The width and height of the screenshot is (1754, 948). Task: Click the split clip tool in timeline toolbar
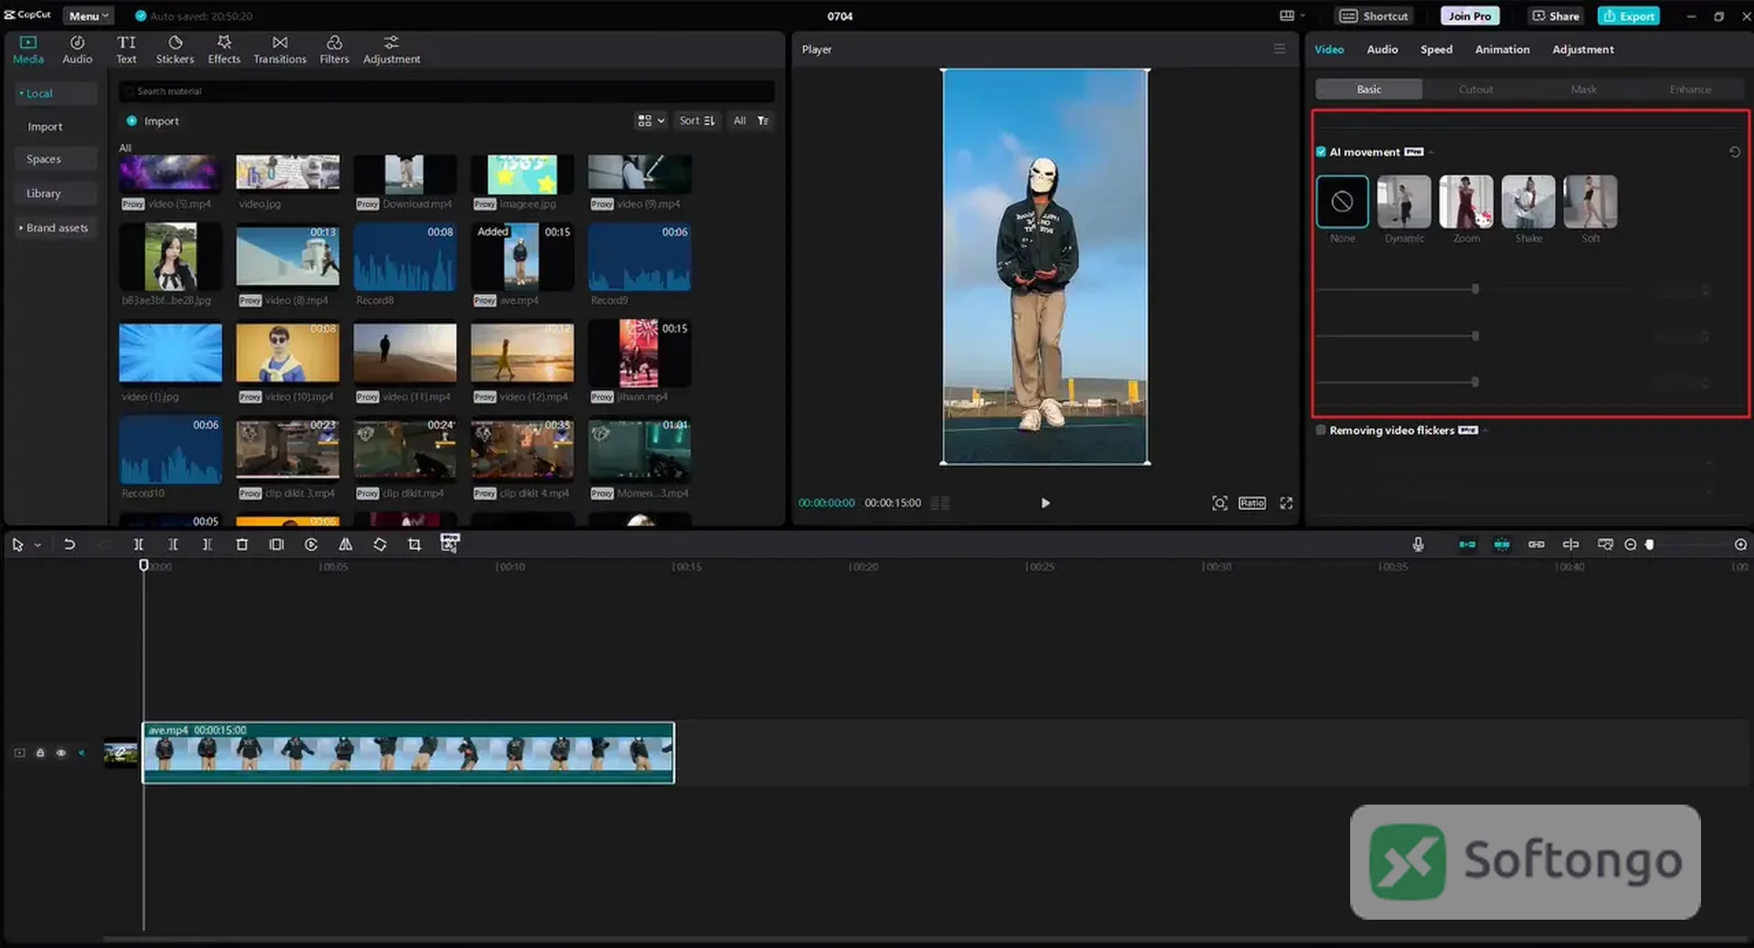pos(139,544)
